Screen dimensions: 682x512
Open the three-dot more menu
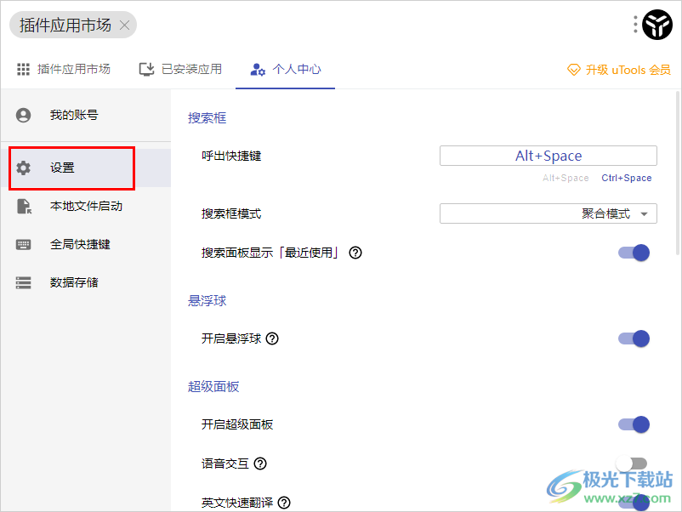click(x=635, y=25)
